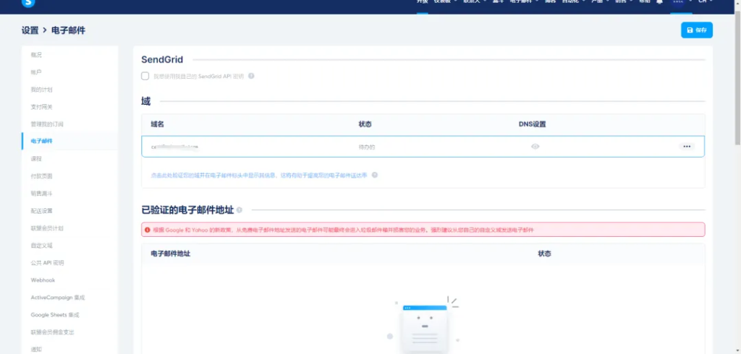Click the red warning icon in the alert banner
Image resolution: width=741 pixels, height=354 pixels.
click(148, 230)
